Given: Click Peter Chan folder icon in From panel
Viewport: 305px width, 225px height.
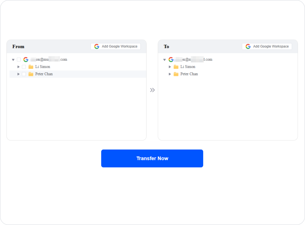Looking at the screenshot, I should click(31, 74).
